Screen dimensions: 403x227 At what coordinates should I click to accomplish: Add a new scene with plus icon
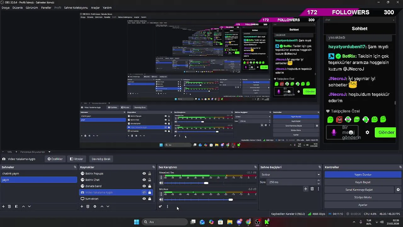[3, 207]
